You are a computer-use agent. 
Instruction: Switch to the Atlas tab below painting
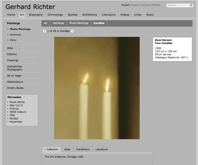(x=67, y=149)
